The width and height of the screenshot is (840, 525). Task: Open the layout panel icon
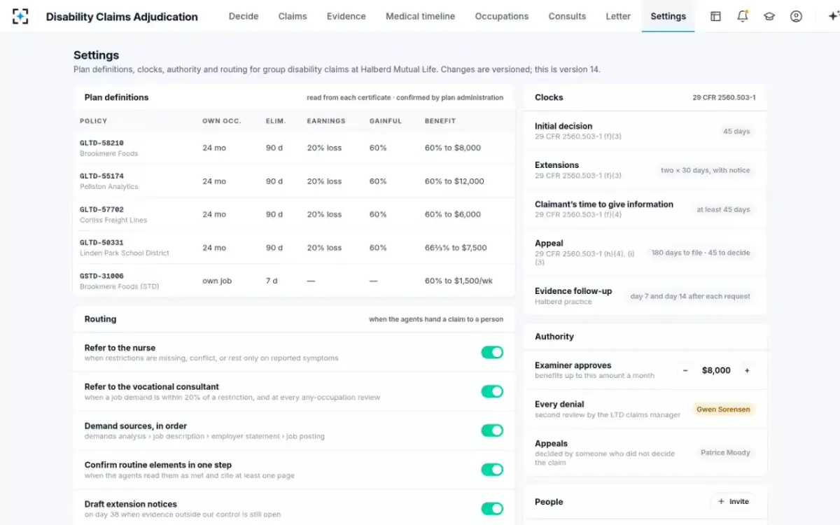(715, 16)
